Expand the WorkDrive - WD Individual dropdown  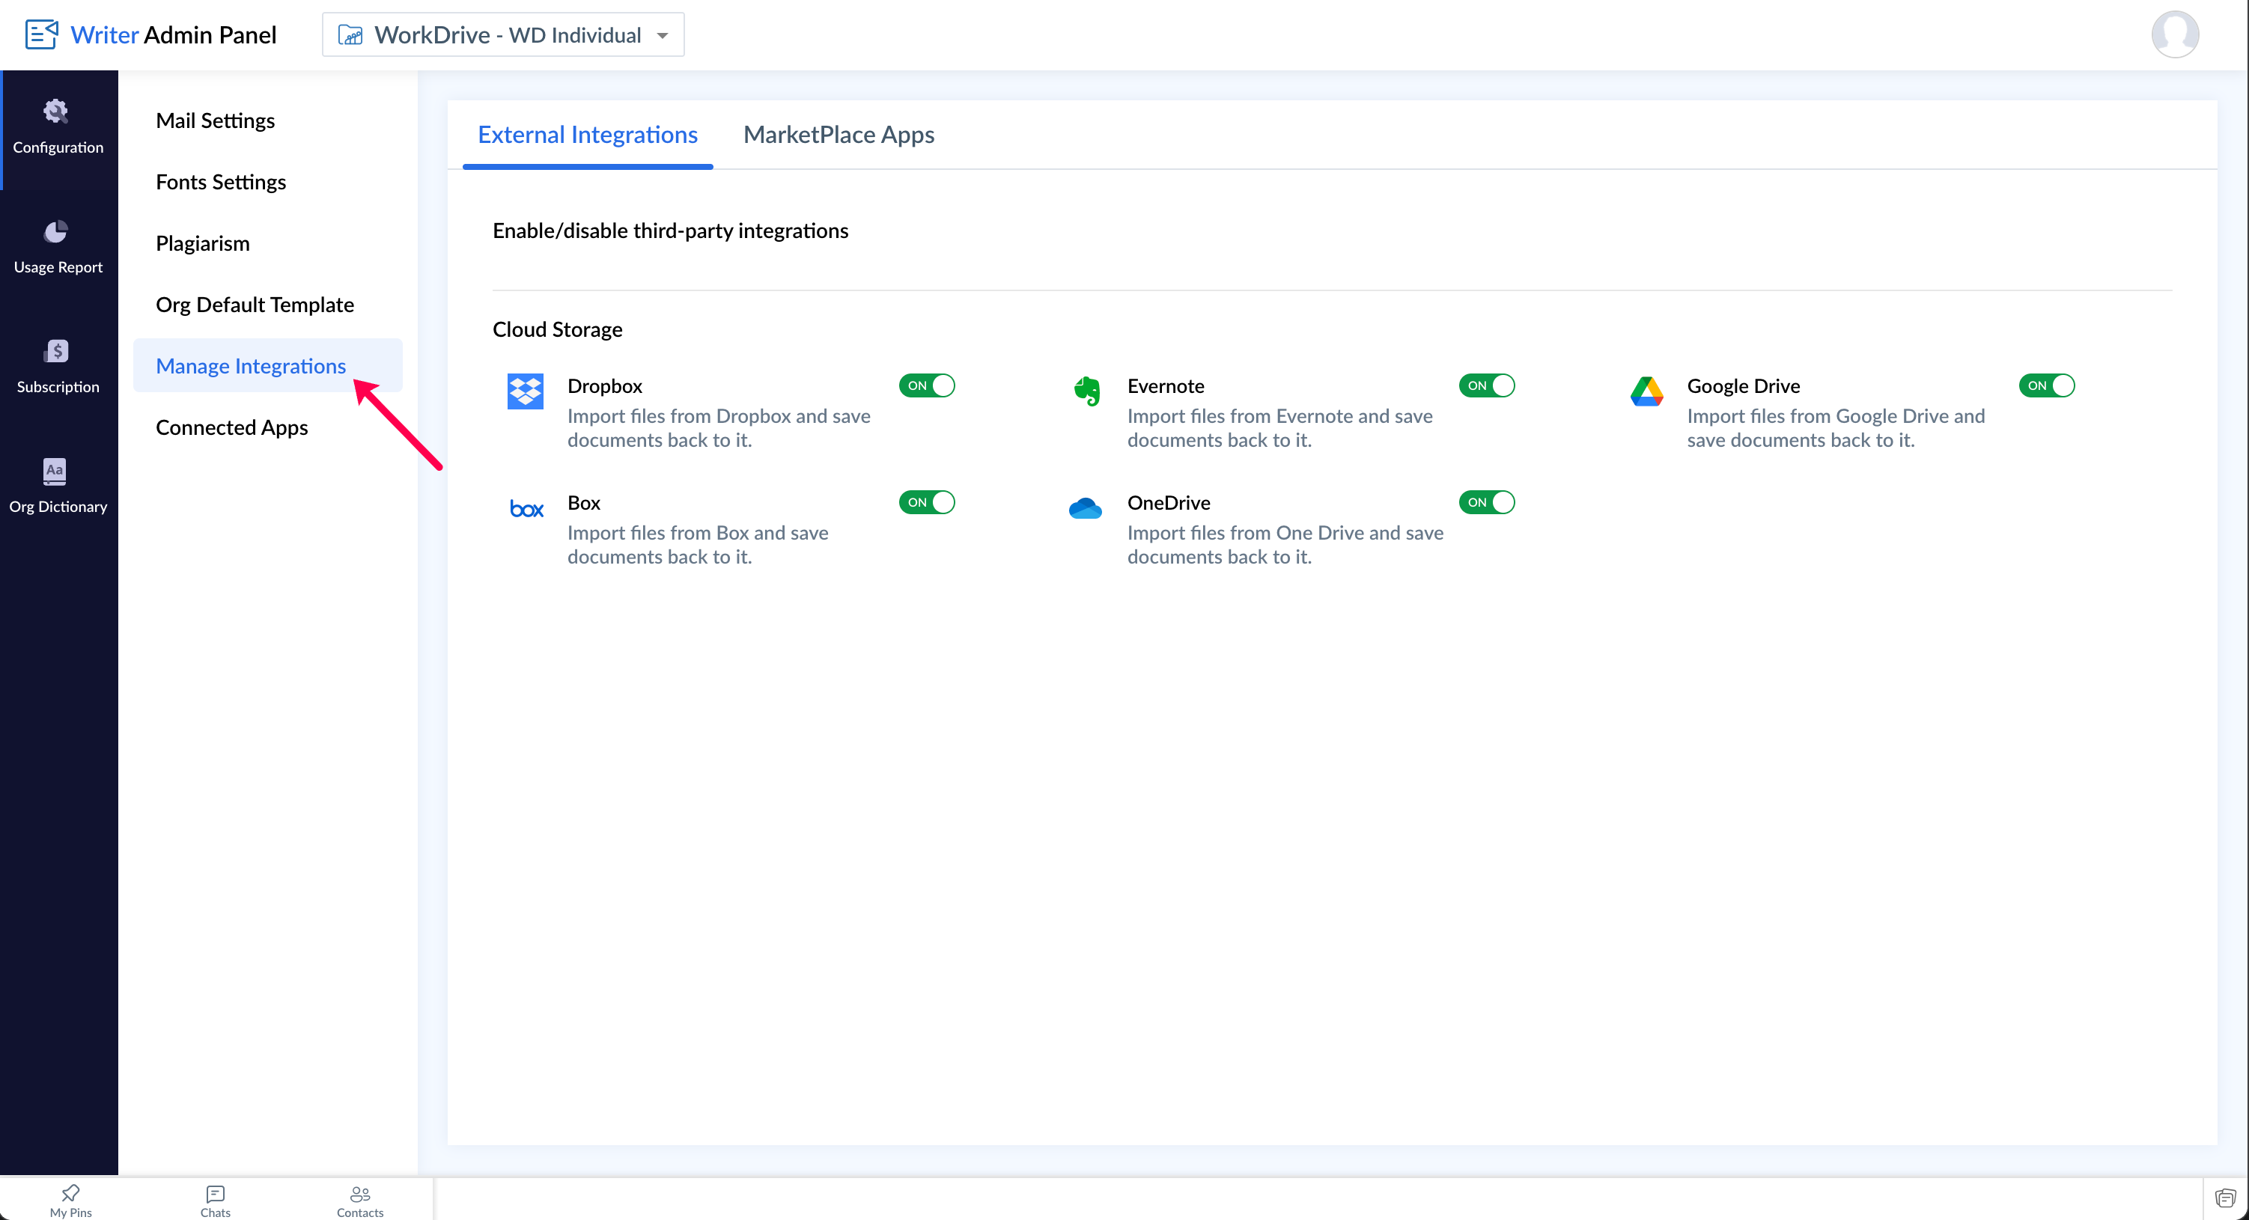coord(503,35)
